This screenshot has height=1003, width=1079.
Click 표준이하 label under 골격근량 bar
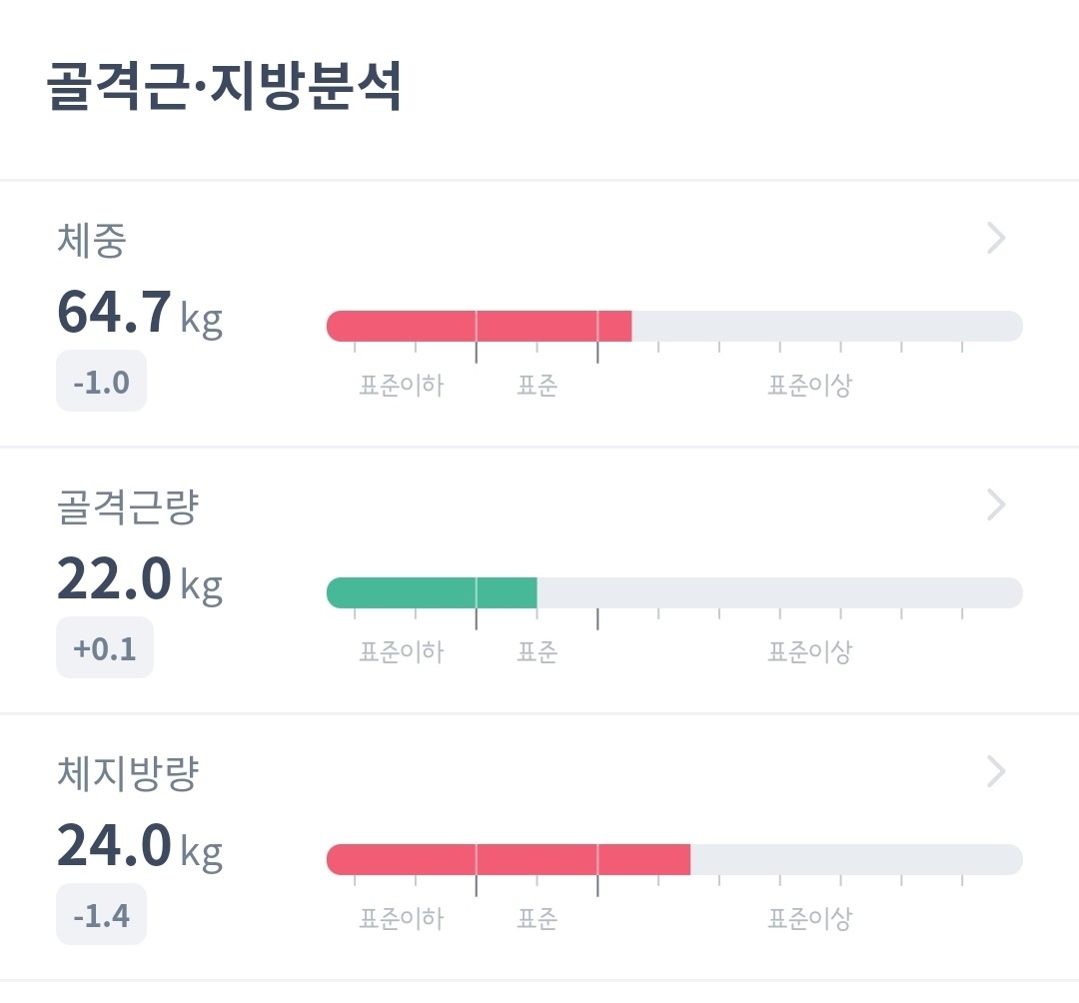[401, 653]
